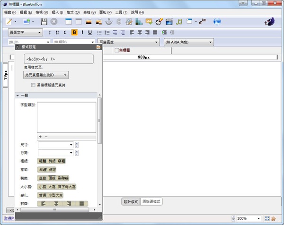Click the 設計模式 design mode button
The image size is (284, 225).
coord(131,201)
